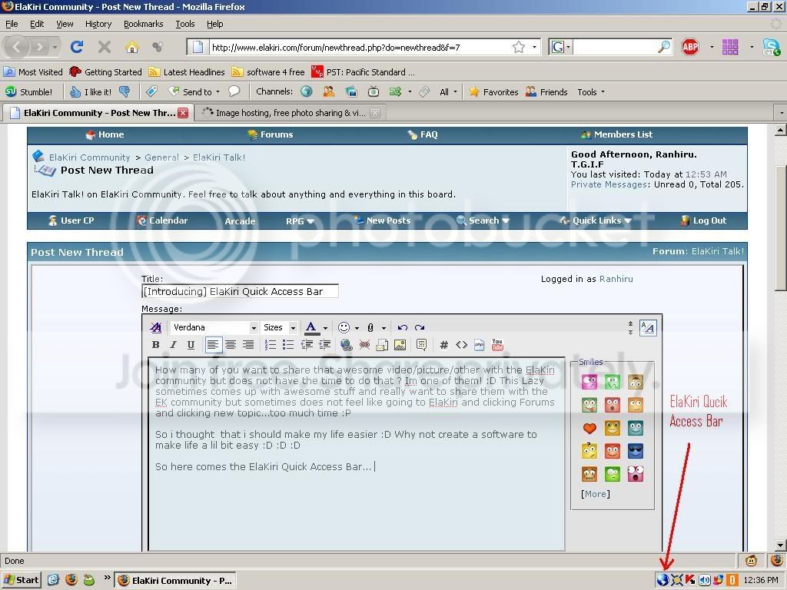Open the Most Visited bookmarks folder

[33, 71]
